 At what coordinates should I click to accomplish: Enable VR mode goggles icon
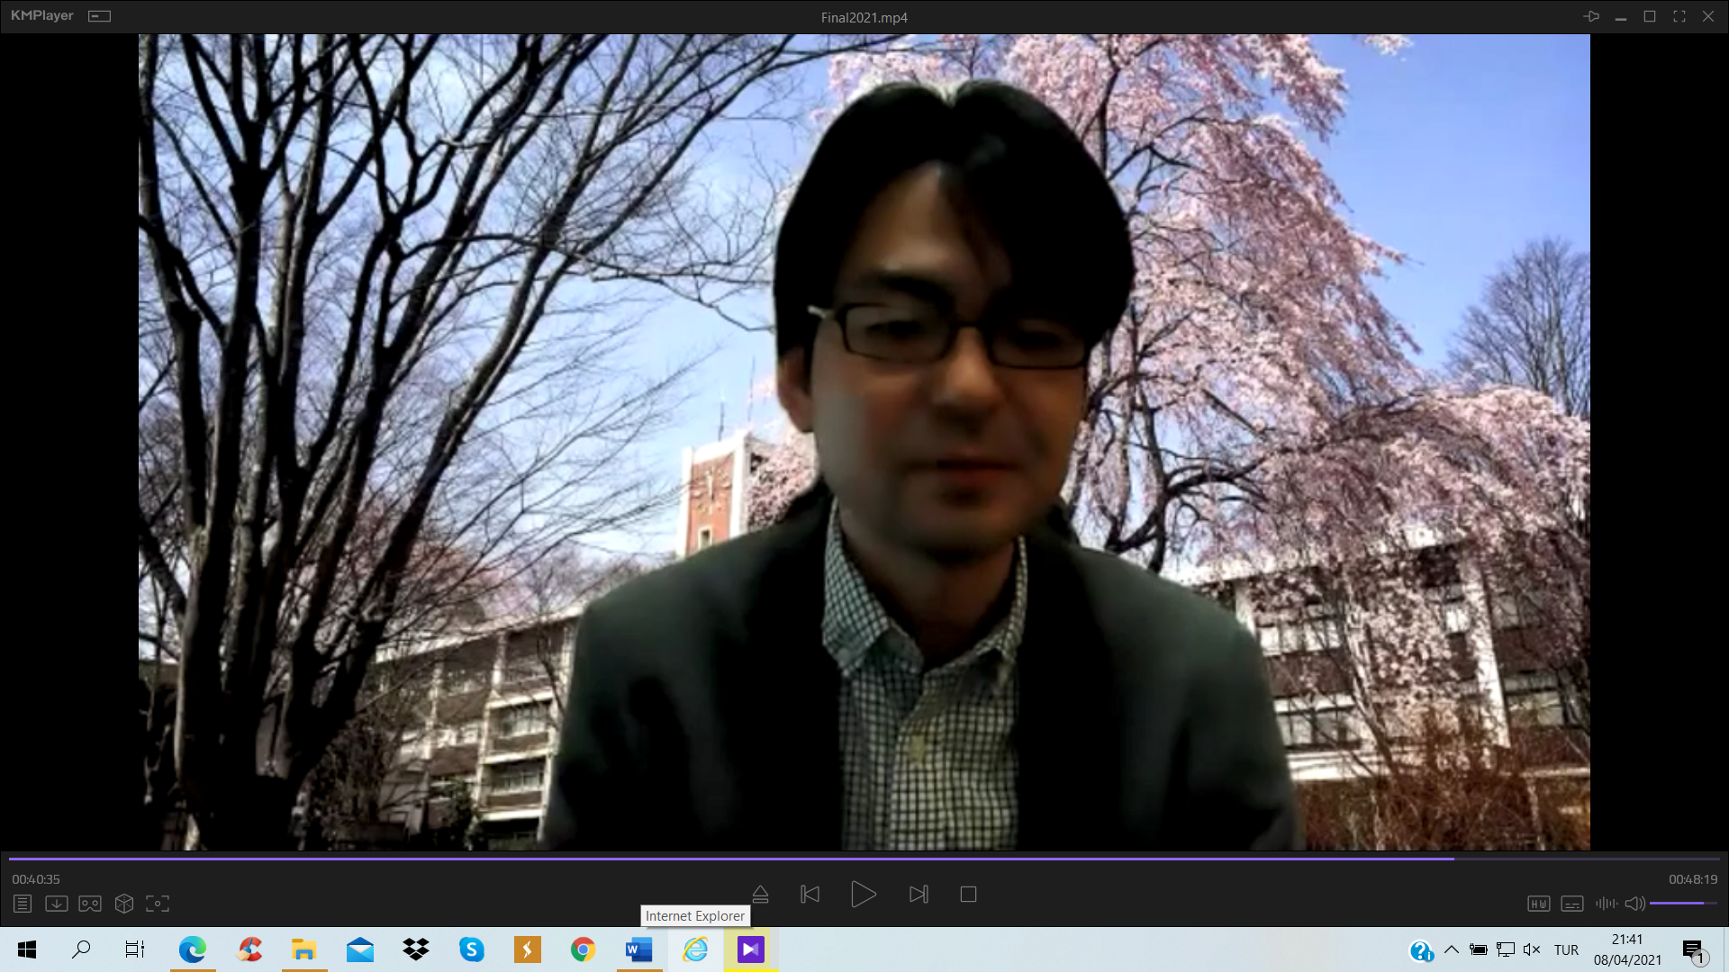(90, 904)
